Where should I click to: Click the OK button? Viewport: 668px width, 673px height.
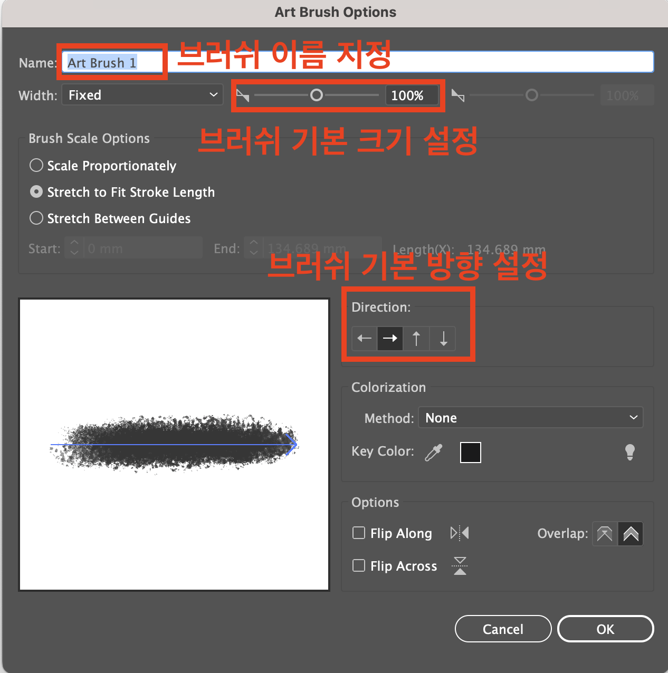[x=605, y=629]
